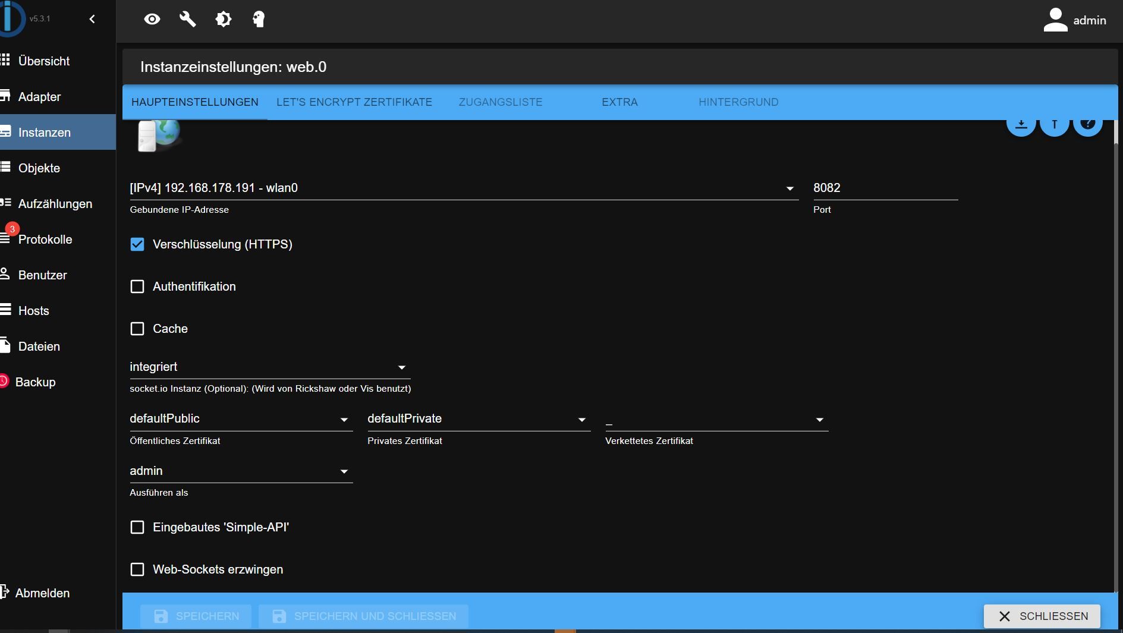
Task: Click the Dateien file icon
Action: (5, 345)
